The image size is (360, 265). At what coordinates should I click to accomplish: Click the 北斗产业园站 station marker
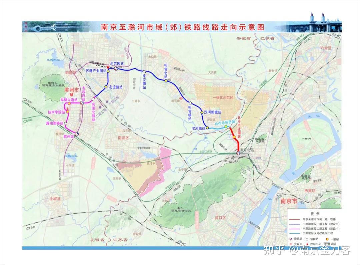(x=234, y=137)
